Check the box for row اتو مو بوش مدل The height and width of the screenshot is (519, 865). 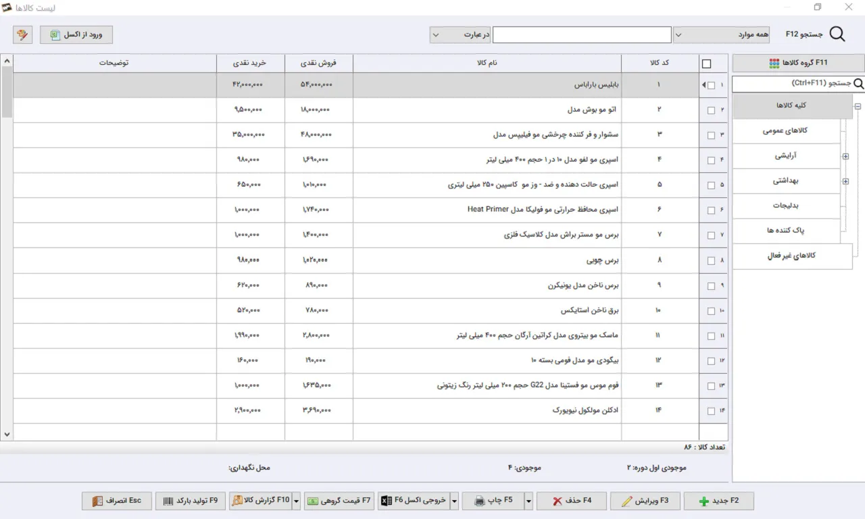[x=711, y=110]
